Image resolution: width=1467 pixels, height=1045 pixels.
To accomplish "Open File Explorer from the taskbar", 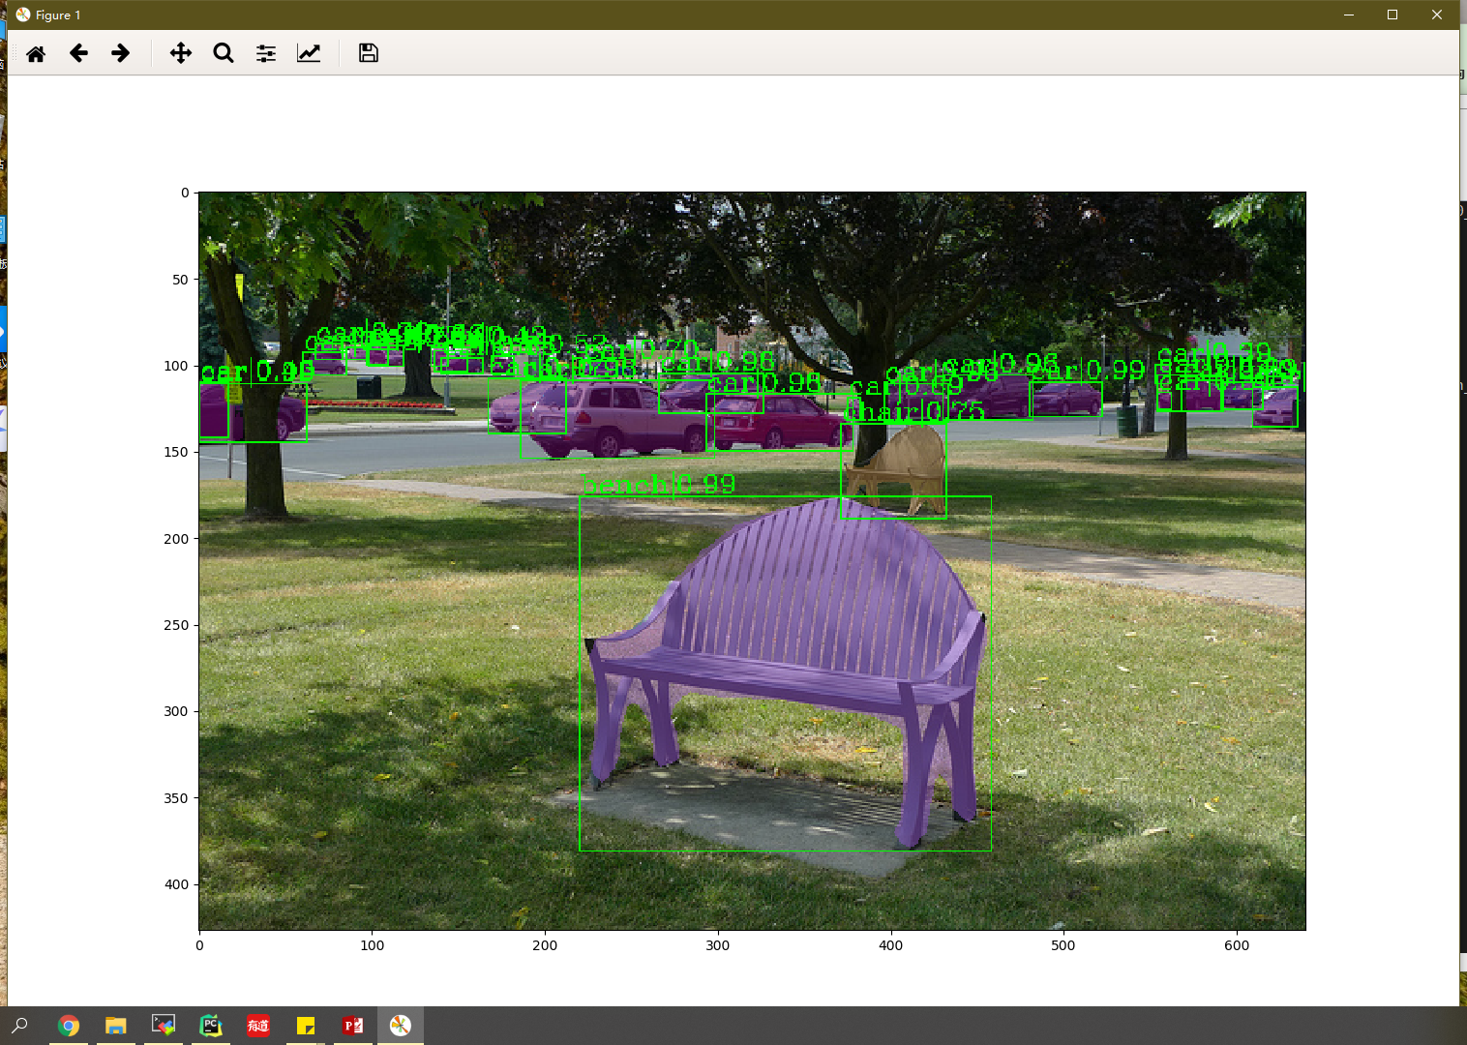I will click(x=116, y=1026).
